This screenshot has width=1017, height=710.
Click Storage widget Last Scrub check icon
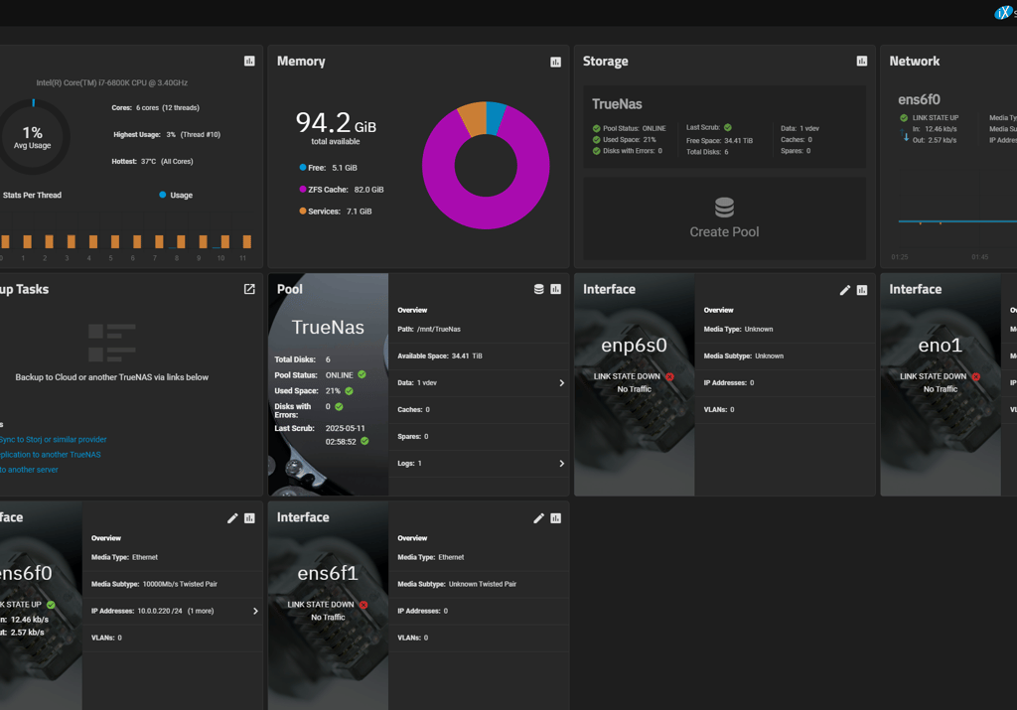728,128
